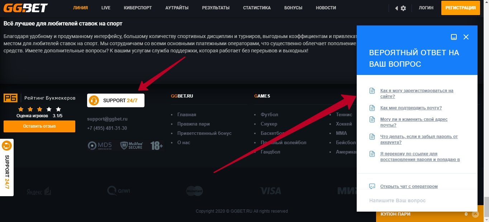
Task: Open the 'Как мне подтвердить почту?' link
Action: [x=411, y=108]
